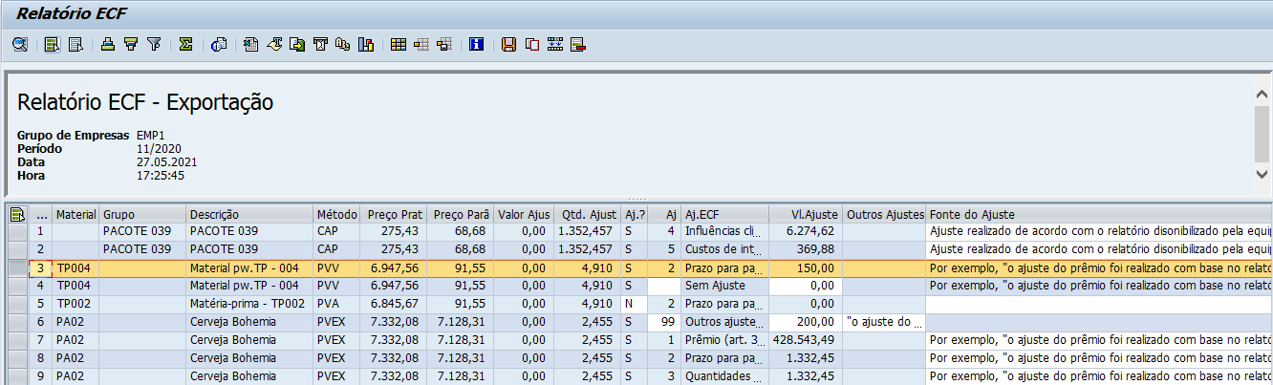Toggle row selector for row 6
The height and width of the screenshot is (385, 1273).
[17, 323]
